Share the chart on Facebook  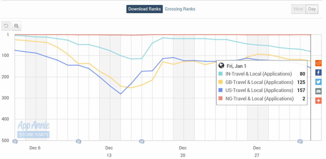click(318, 72)
